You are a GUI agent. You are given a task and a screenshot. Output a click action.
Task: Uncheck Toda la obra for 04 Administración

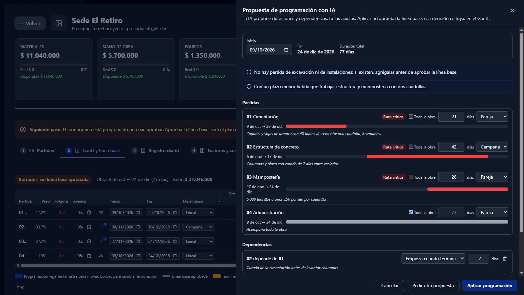(x=411, y=212)
